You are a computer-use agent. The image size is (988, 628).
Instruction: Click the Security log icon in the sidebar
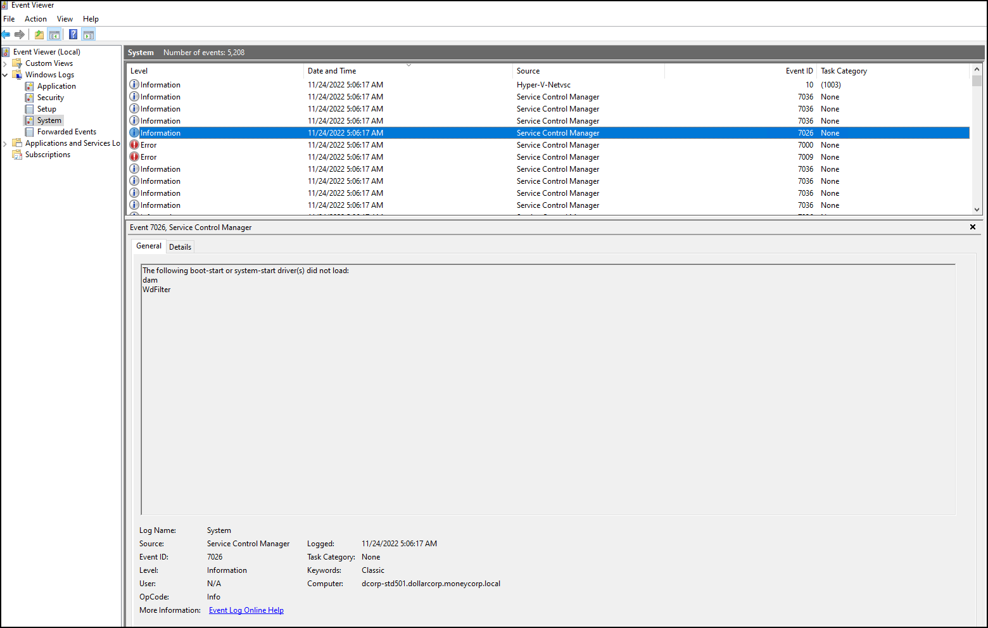[x=29, y=97]
